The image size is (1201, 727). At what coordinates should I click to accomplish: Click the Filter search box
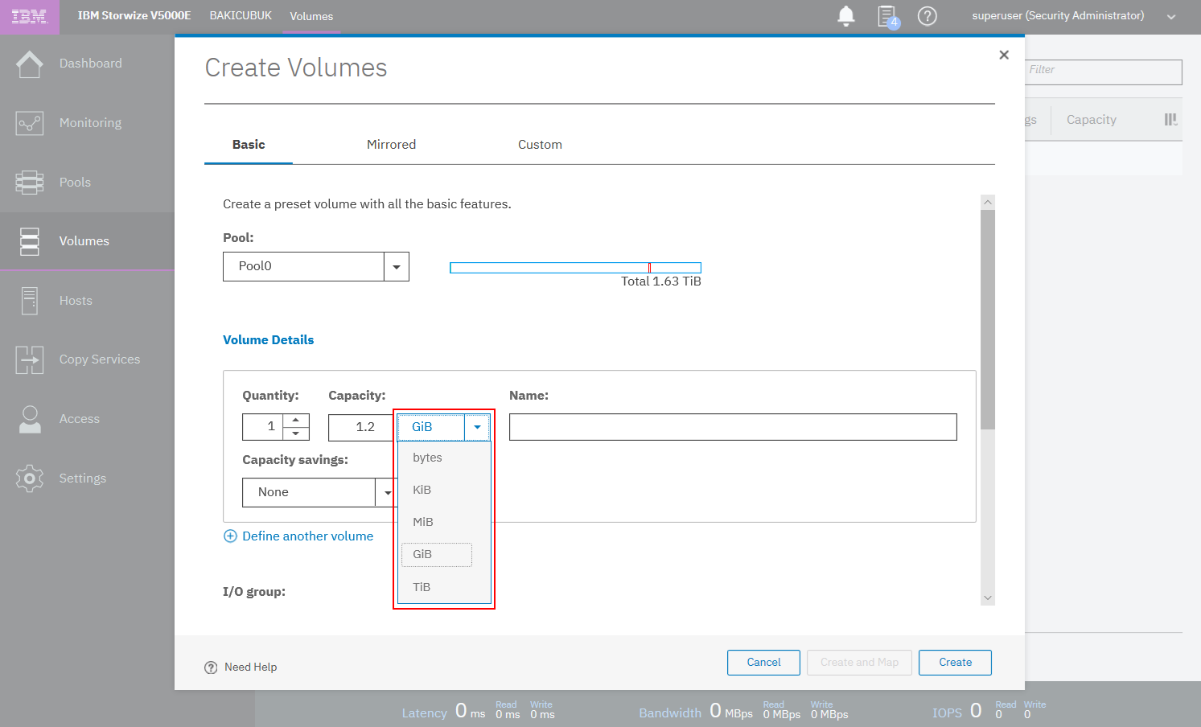click(x=1104, y=72)
